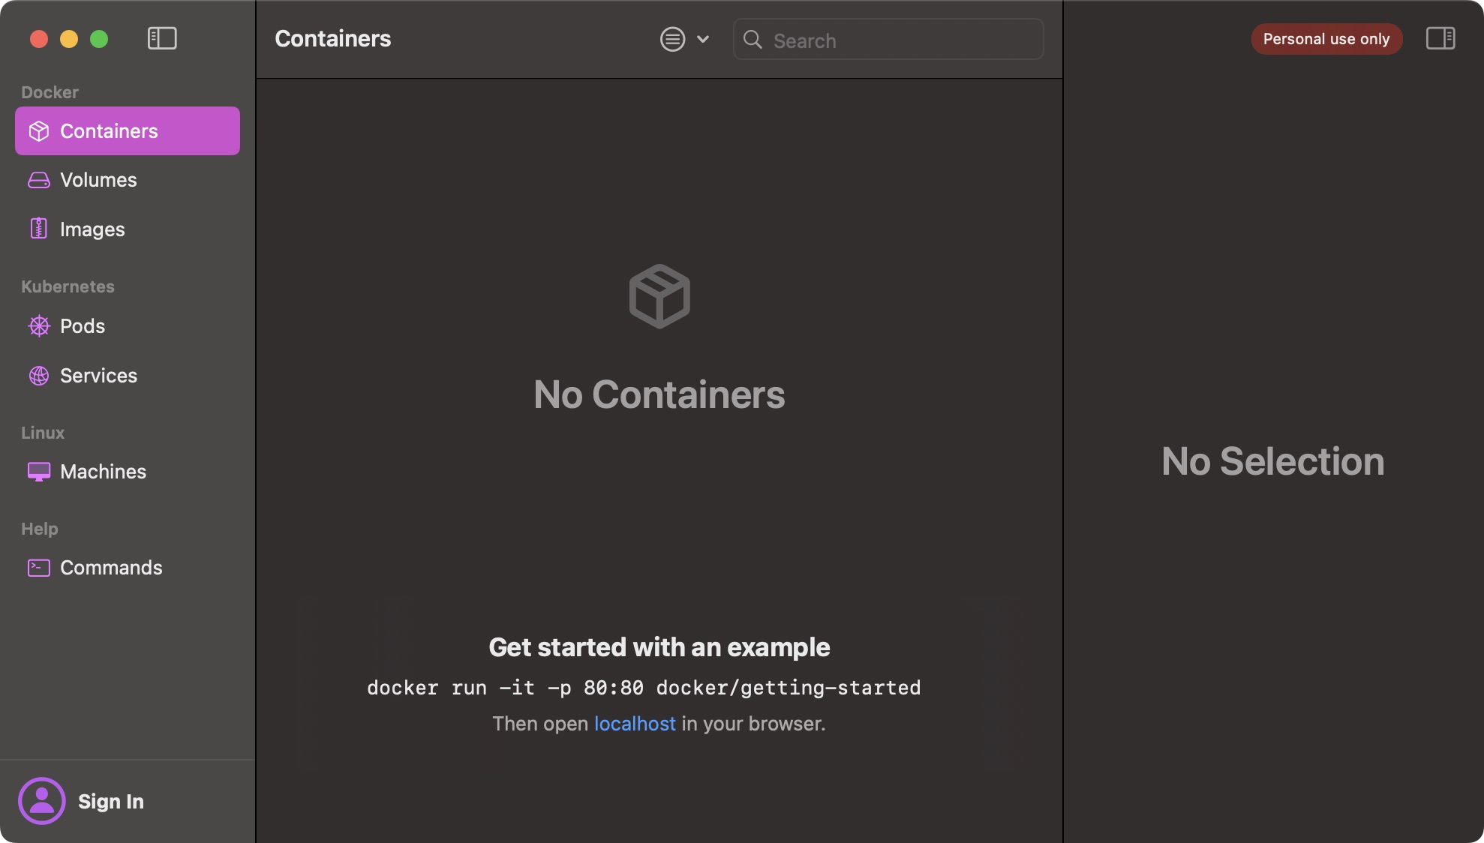Select the Kubernetes section header
This screenshot has width=1484, height=843.
point(68,286)
